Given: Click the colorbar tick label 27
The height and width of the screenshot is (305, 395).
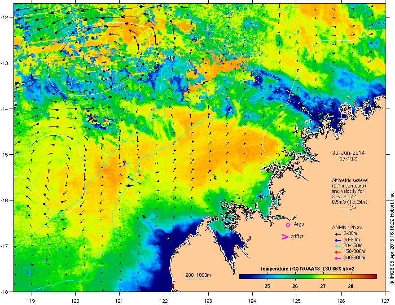Looking at the screenshot, I should [323, 286].
